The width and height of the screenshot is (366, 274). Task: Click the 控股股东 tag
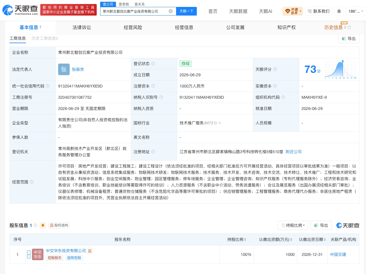(x=55, y=258)
